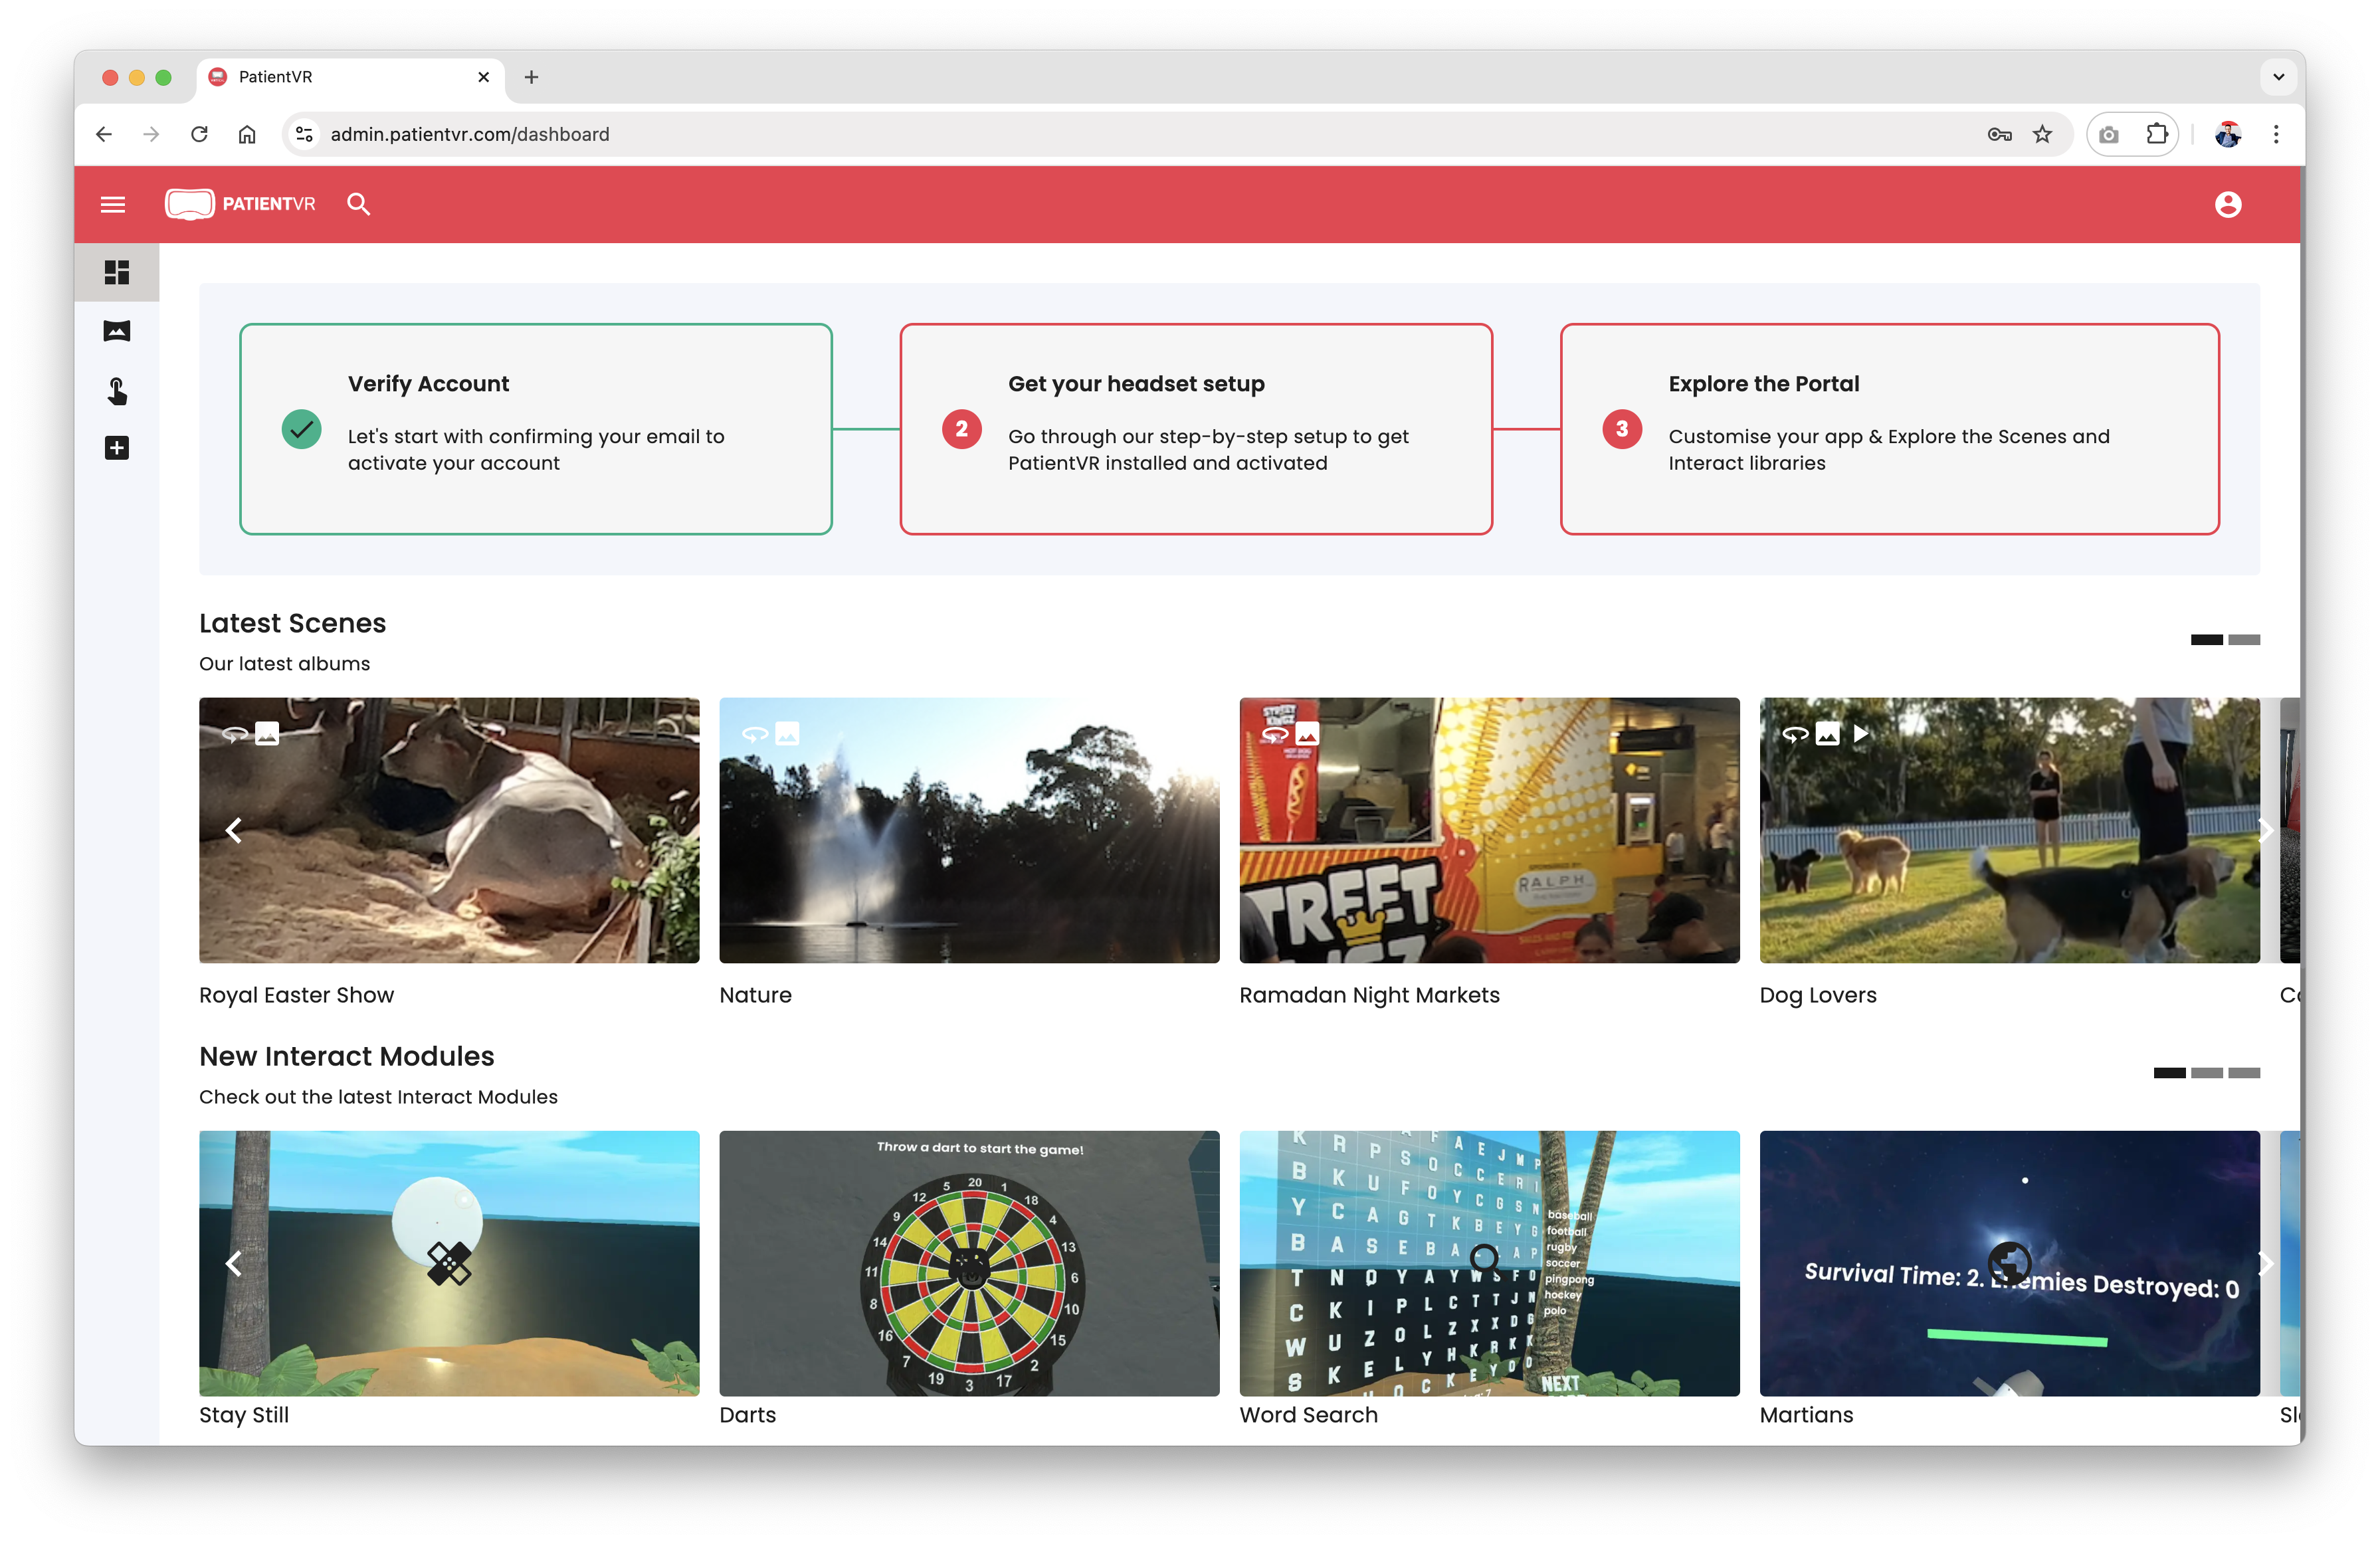Open the Nature scene thumbnail
The height and width of the screenshot is (1544, 2380).
click(969, 830)
